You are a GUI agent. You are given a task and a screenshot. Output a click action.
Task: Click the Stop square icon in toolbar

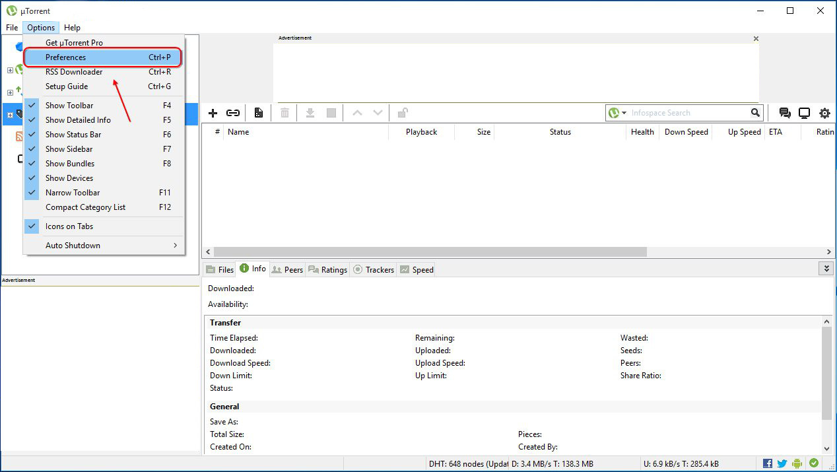[x=331, y=113]
